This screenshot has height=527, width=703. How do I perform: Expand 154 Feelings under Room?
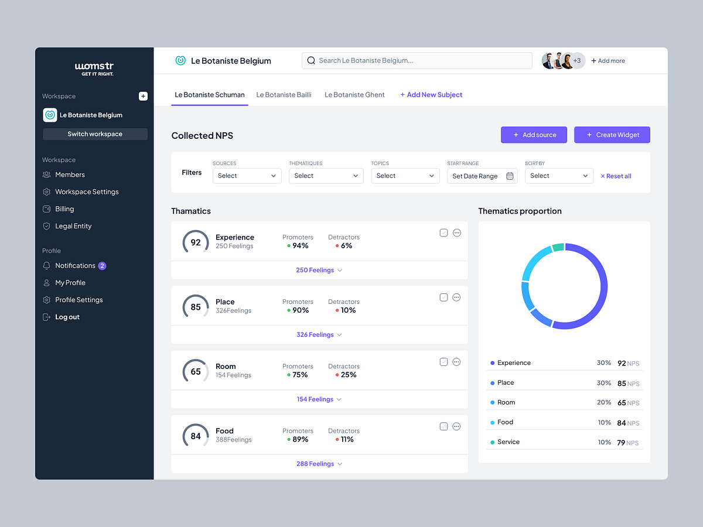[x=319, y=399]
